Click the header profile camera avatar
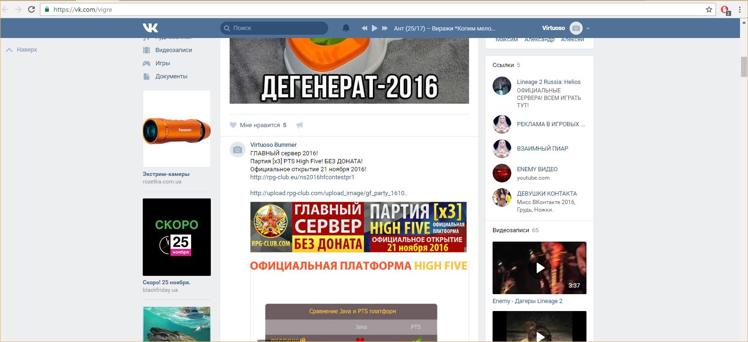Viewport: 748px width, 342px height. tap(576, 28)
